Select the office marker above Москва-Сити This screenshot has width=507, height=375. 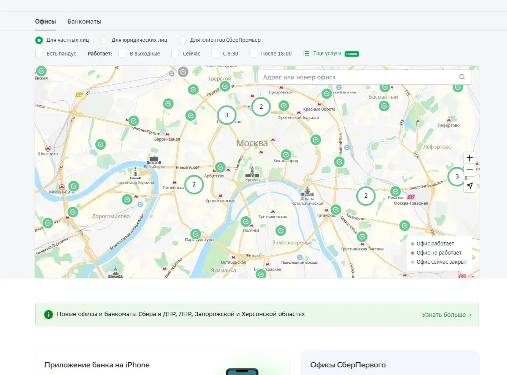73,186
